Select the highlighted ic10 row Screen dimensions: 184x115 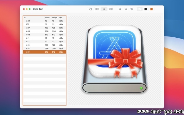tap(44, 52)
